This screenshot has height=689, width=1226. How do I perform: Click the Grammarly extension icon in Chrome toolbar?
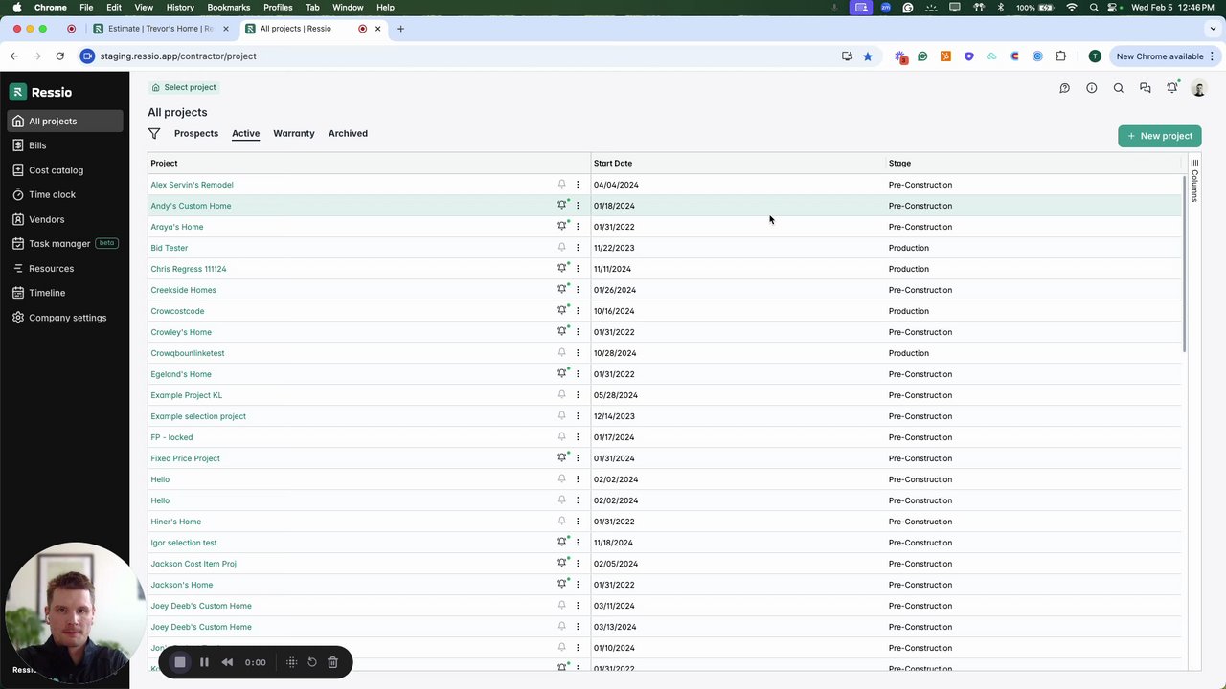coord(922,56)
